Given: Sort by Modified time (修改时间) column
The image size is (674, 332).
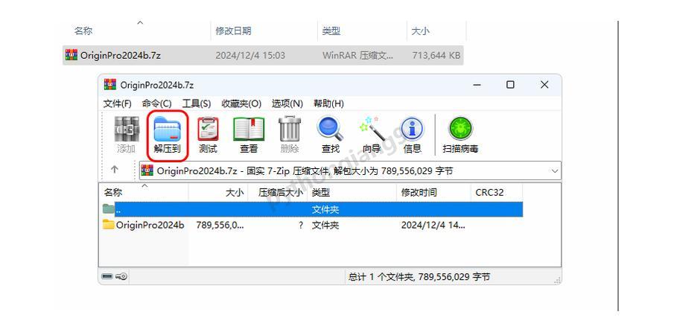Looking at the screenshot, I should pos(433,192).
